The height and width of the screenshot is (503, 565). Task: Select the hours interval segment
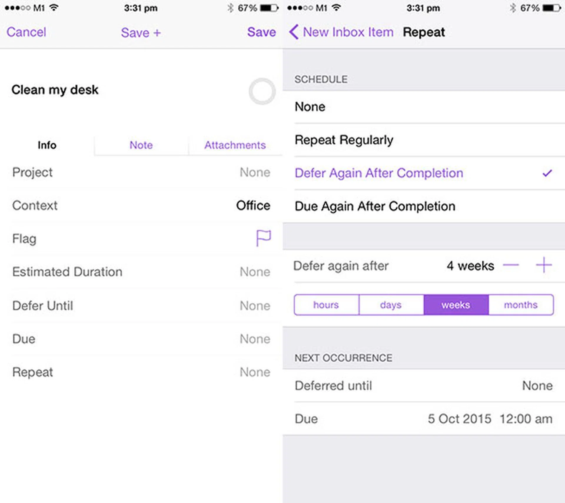tap(326, 305)
